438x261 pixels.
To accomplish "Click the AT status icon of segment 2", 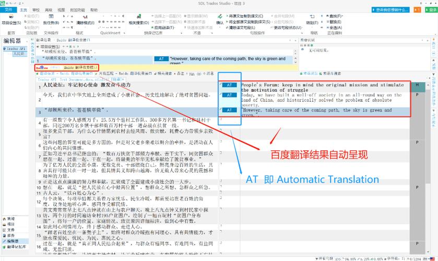I will (x=229, y=95).
